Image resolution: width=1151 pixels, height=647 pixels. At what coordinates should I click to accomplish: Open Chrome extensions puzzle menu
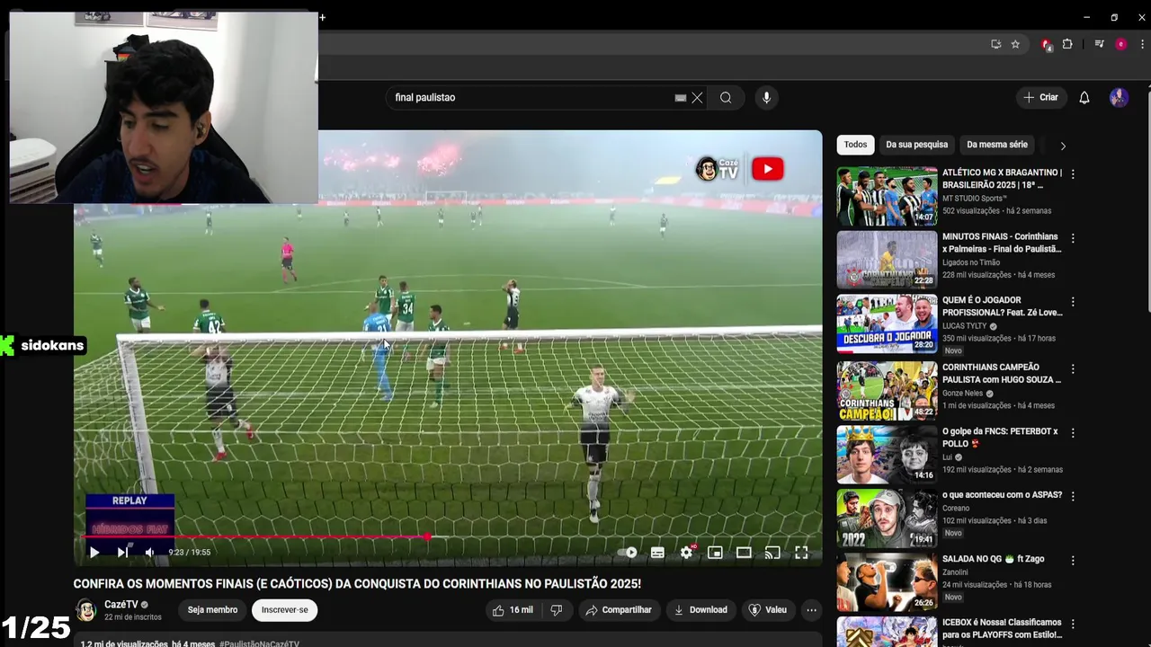pyautogui.click(x=1067, y=44)
